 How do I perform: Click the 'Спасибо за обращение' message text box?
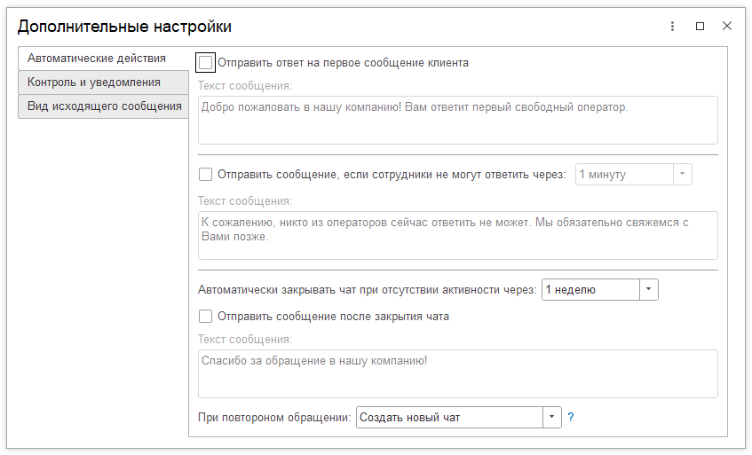click(457, 373)
